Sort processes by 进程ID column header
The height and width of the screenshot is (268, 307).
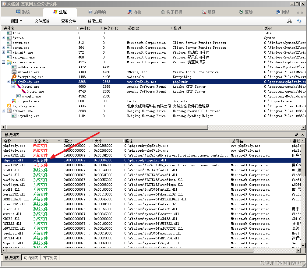pyautogui.click(x=89, y=28)
